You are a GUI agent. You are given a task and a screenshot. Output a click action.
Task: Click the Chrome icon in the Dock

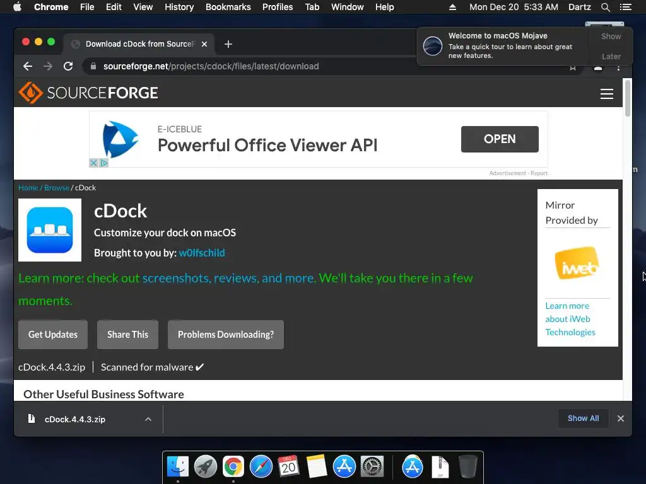pyautogui.click(x=233, y=467)
